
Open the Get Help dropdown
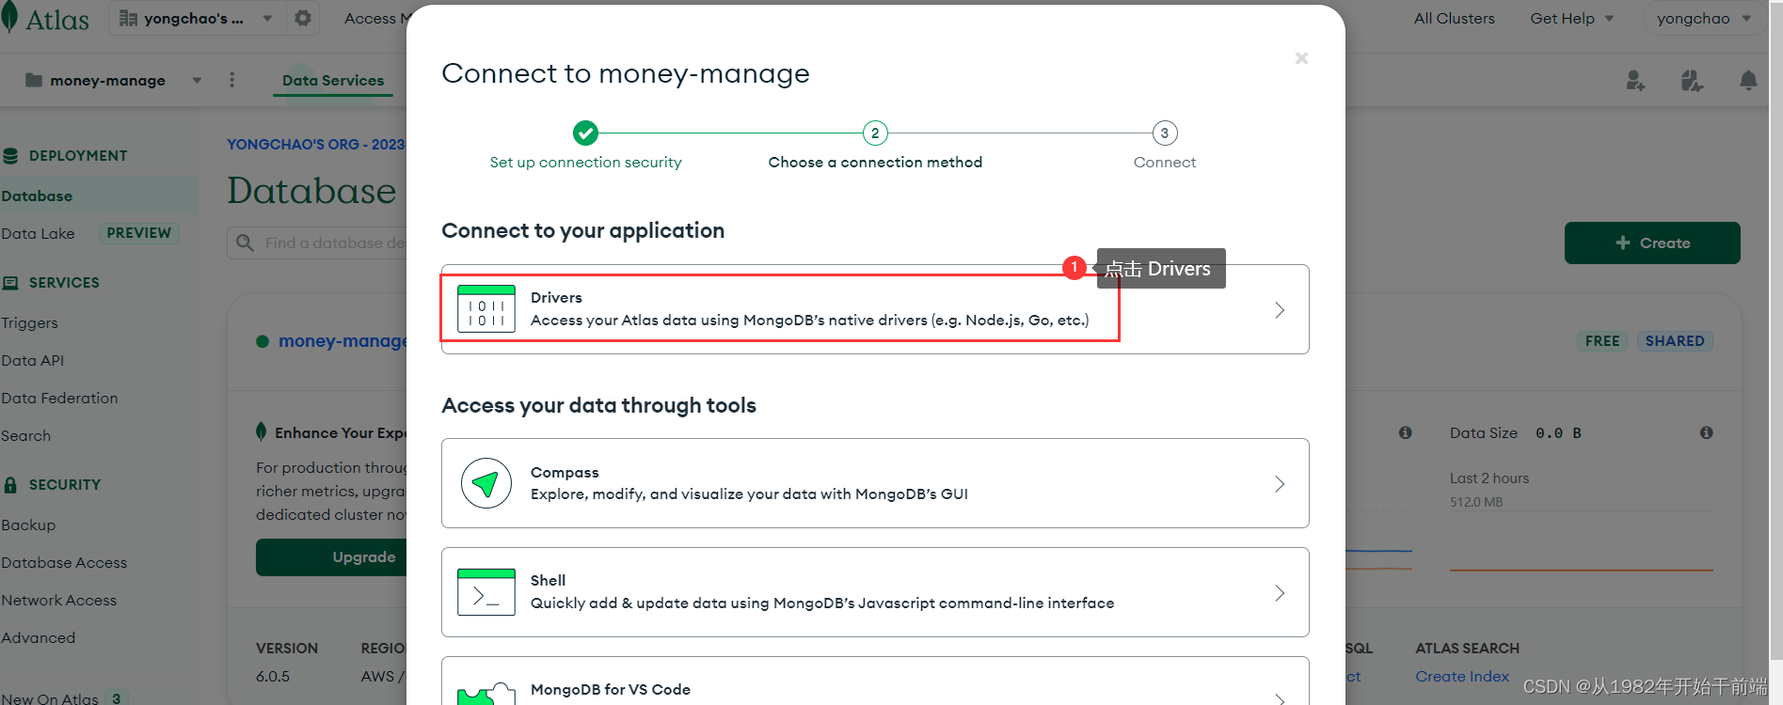(1571, 19)
